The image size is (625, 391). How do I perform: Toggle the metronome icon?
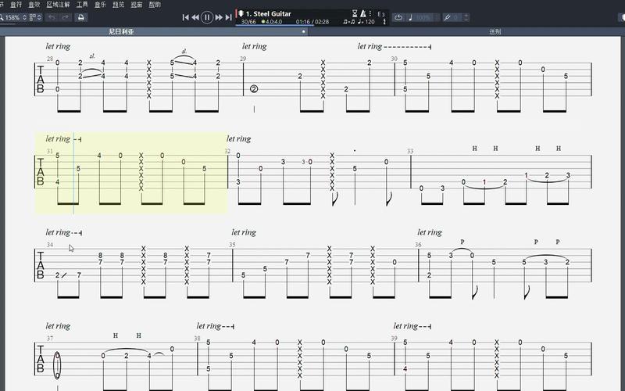(x=363, y=13)
